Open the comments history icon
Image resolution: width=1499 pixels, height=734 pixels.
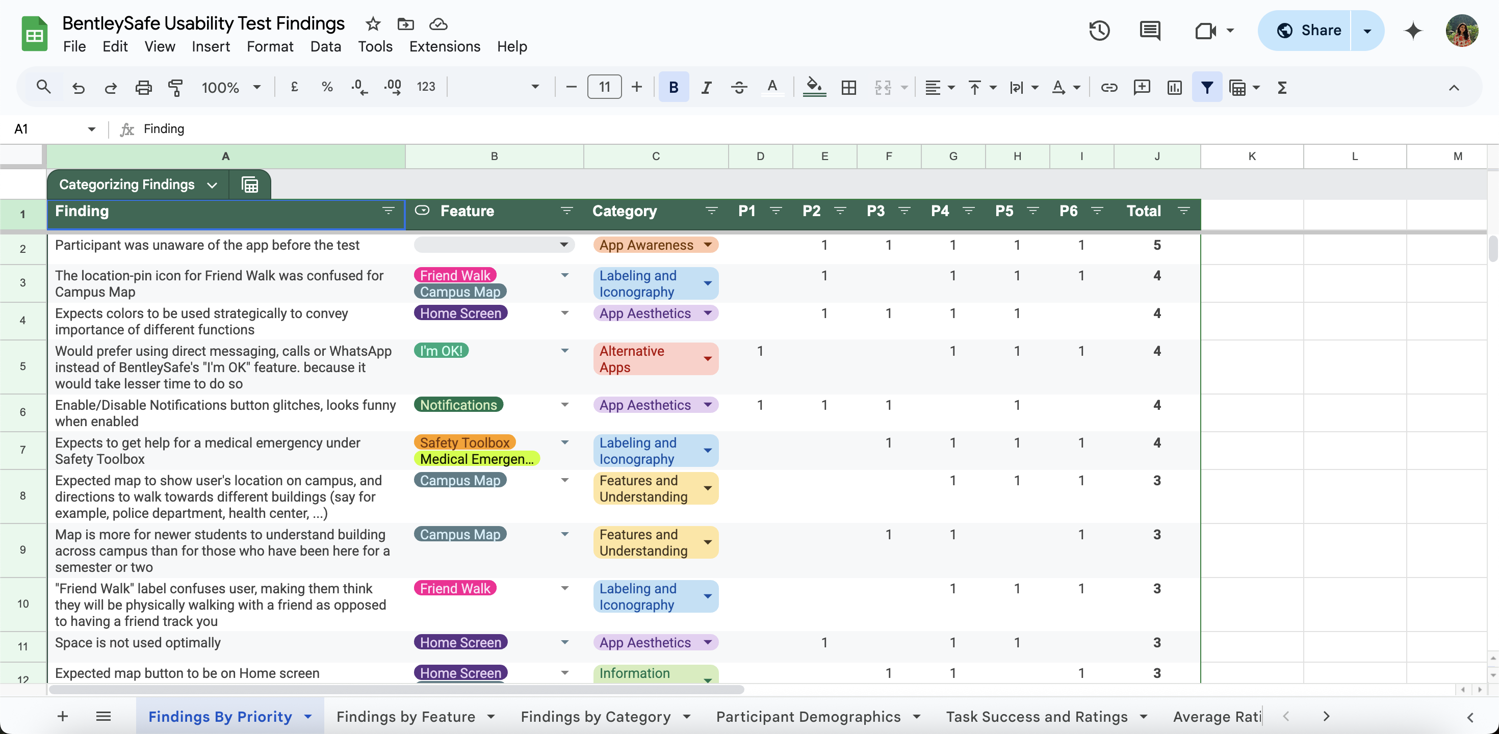tap(1149, 30)
